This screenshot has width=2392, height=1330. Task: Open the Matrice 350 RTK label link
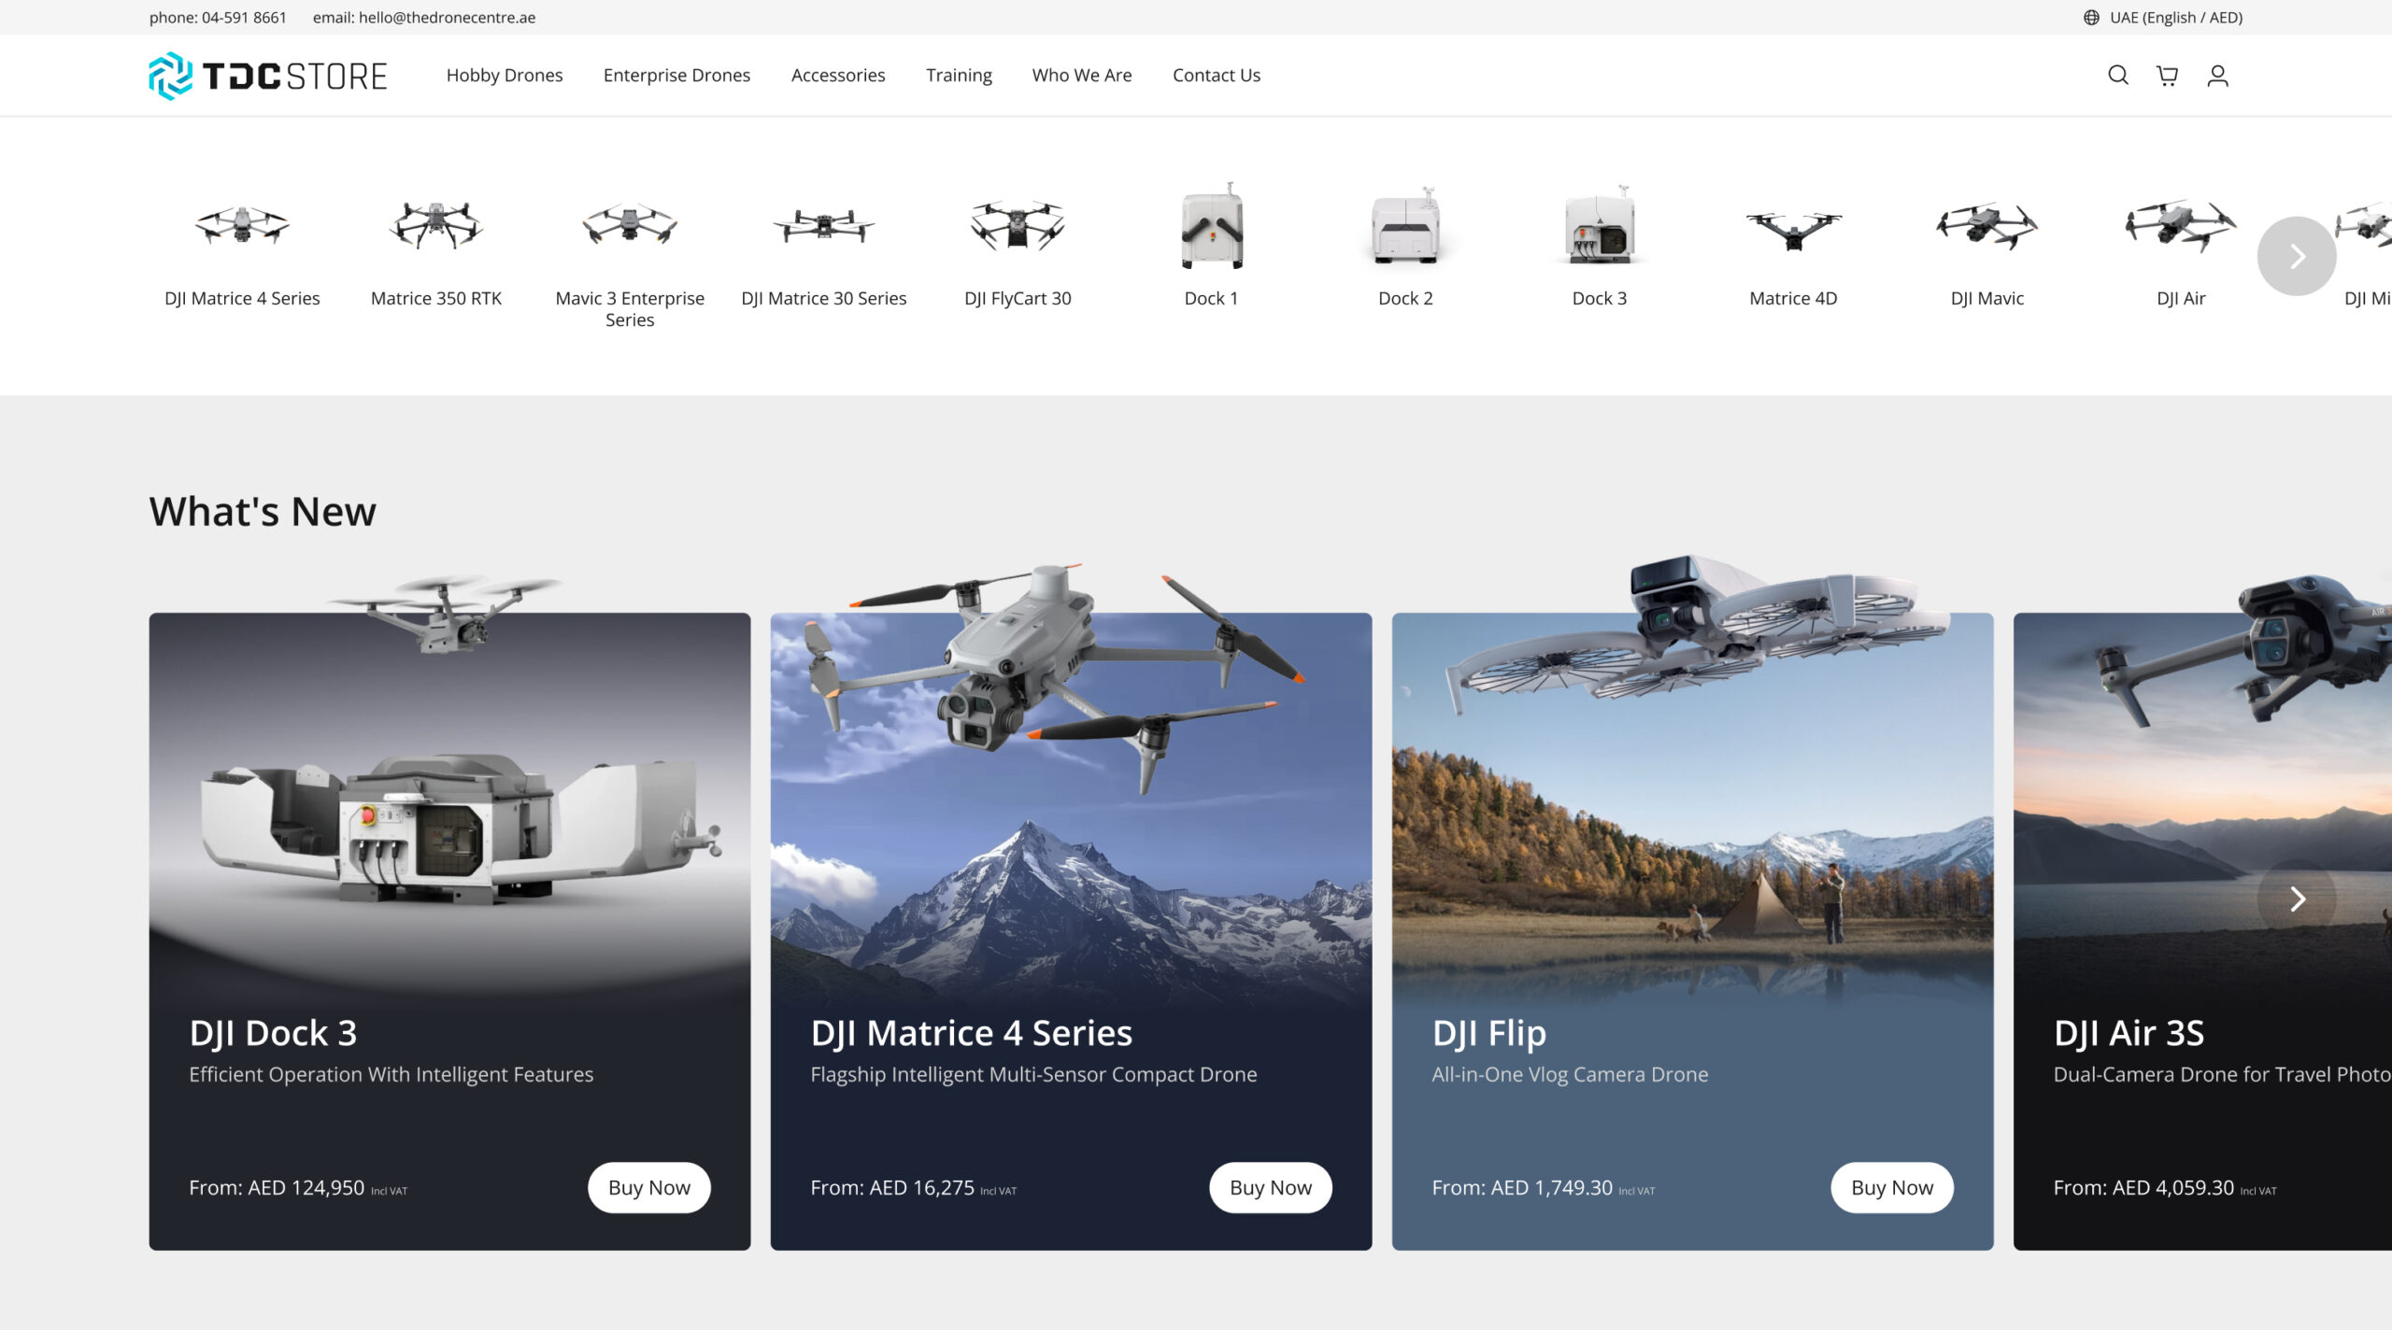(436, 299)
